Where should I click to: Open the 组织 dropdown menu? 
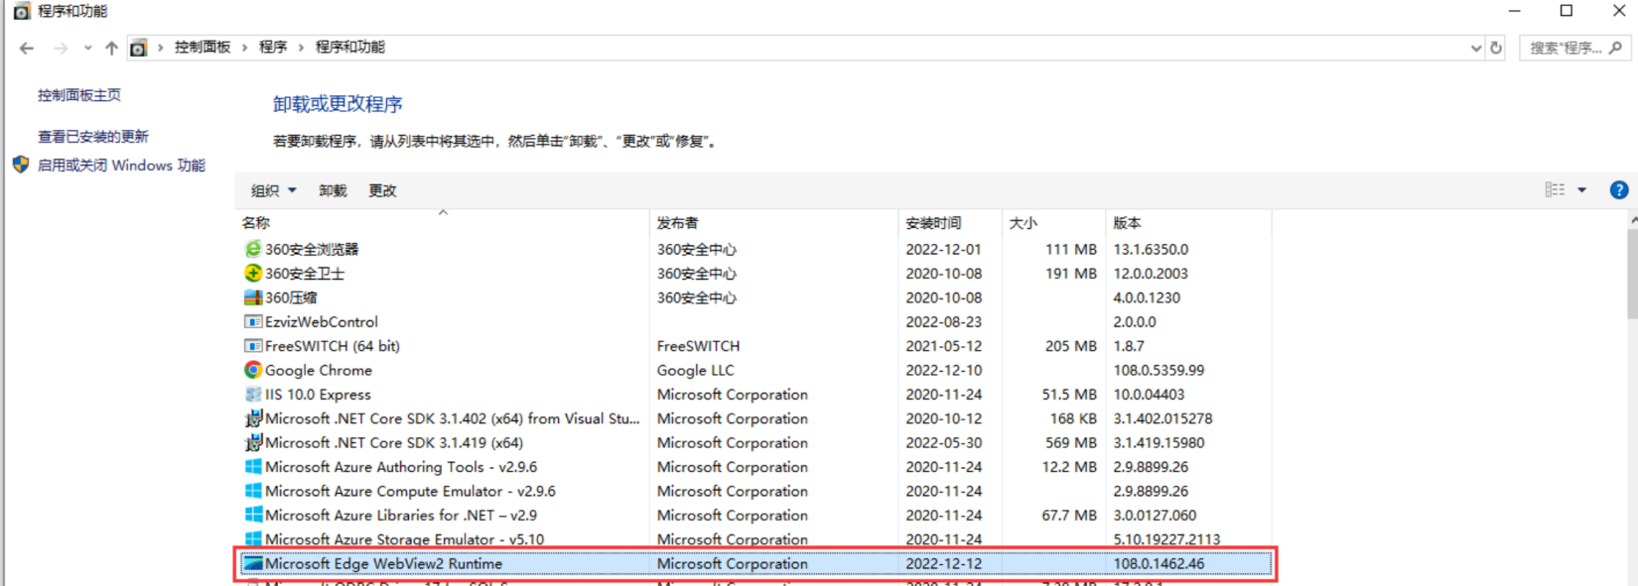tap(274, 190)
